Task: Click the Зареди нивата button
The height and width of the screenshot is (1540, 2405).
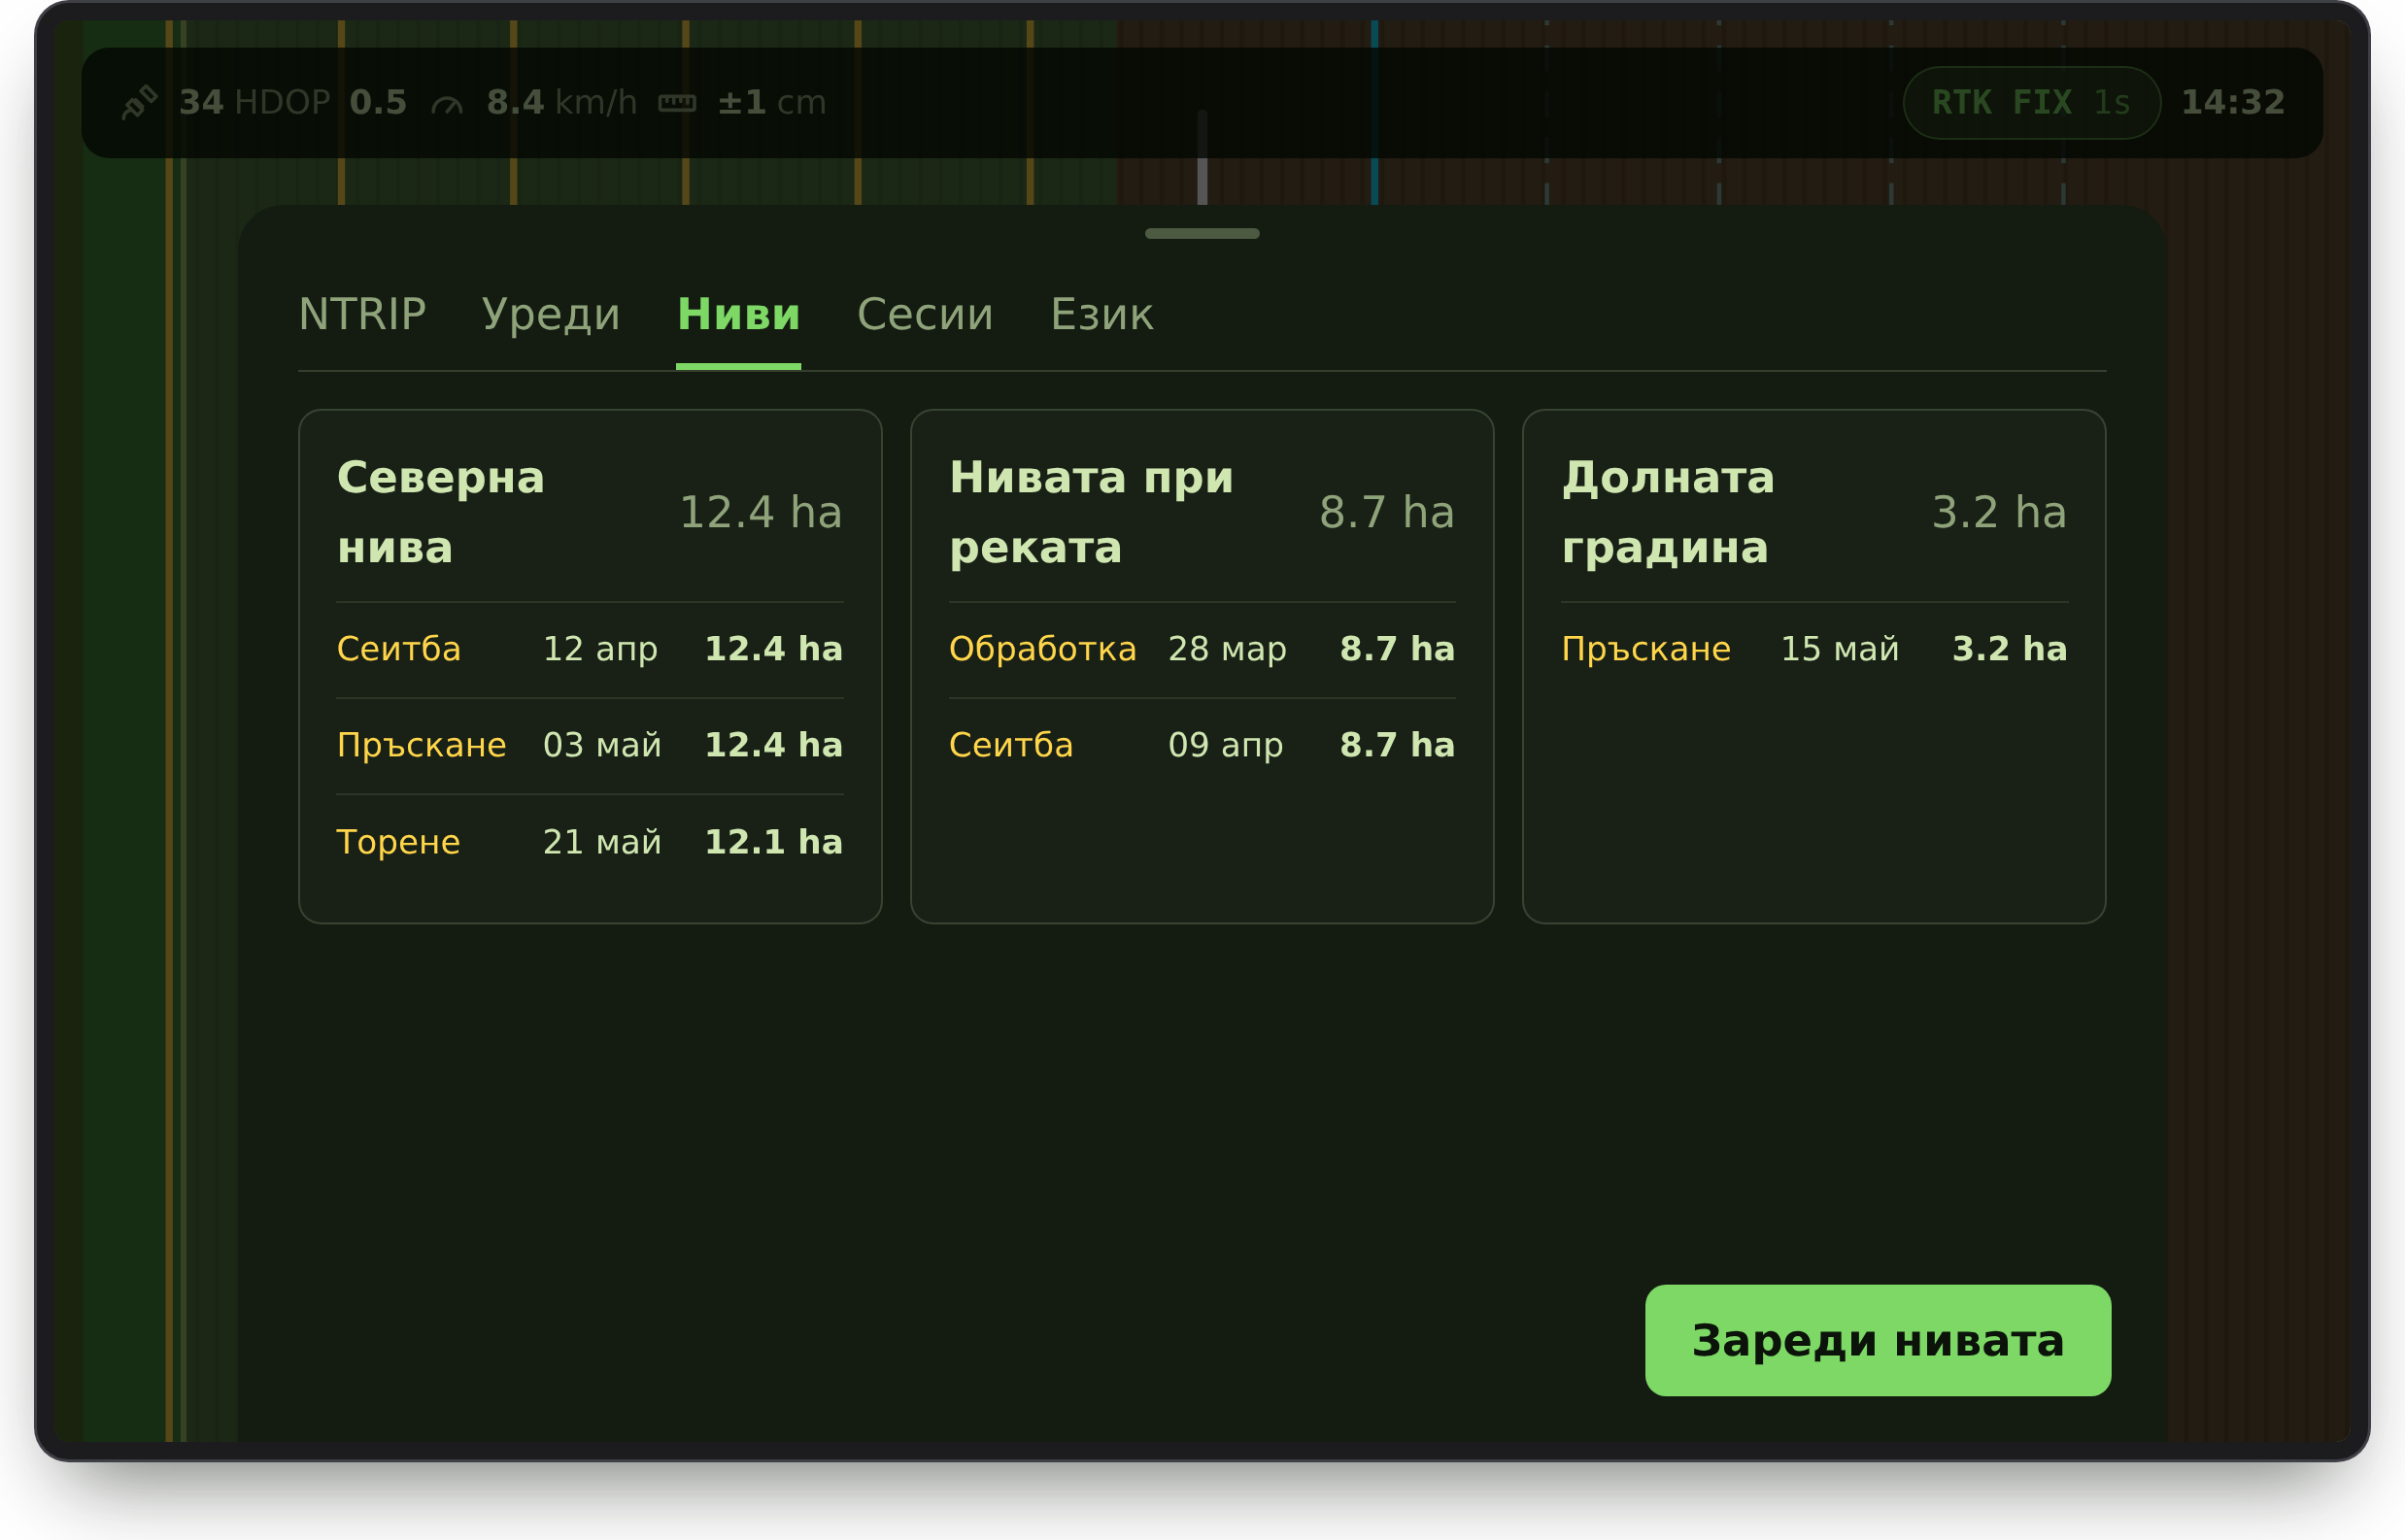Action: tap(1878, 1341)
